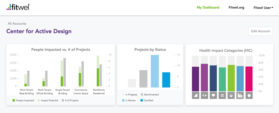Click the Fitwel logo
The width and height of the screenshot is (279, 113).
(x=18, y=7)
